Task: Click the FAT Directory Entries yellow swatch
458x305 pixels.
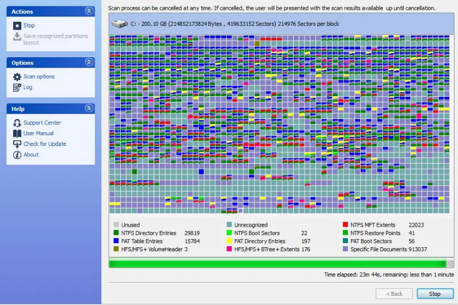Action: pos(229,241)
